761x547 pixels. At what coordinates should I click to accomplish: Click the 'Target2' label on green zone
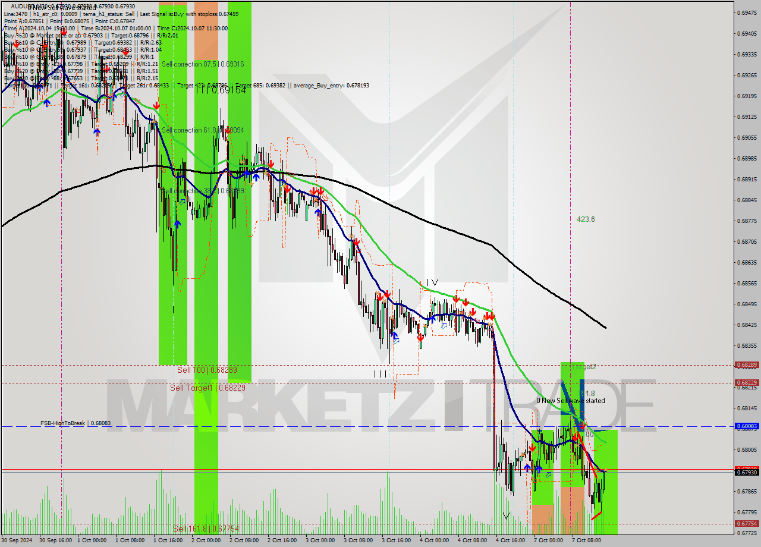584,367
